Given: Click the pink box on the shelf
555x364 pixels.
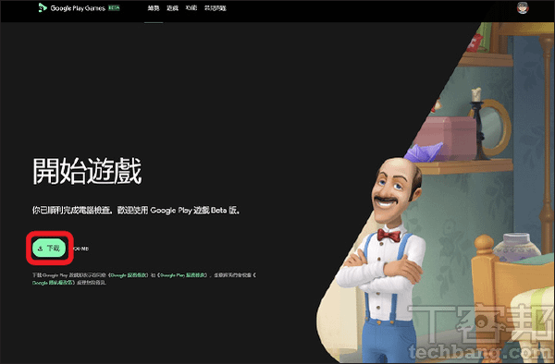Looking at the screenshot, I should (x=447, y=139).
